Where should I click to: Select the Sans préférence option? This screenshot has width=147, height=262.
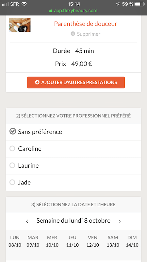(73, 132)
